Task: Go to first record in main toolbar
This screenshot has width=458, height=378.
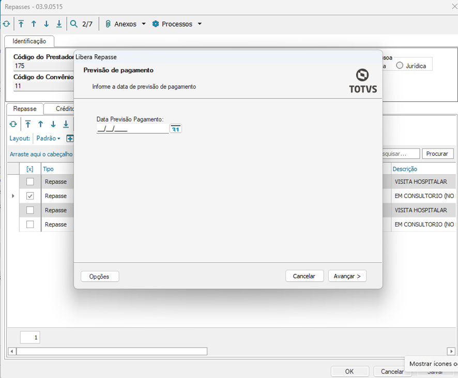Action: coord(21,24)
